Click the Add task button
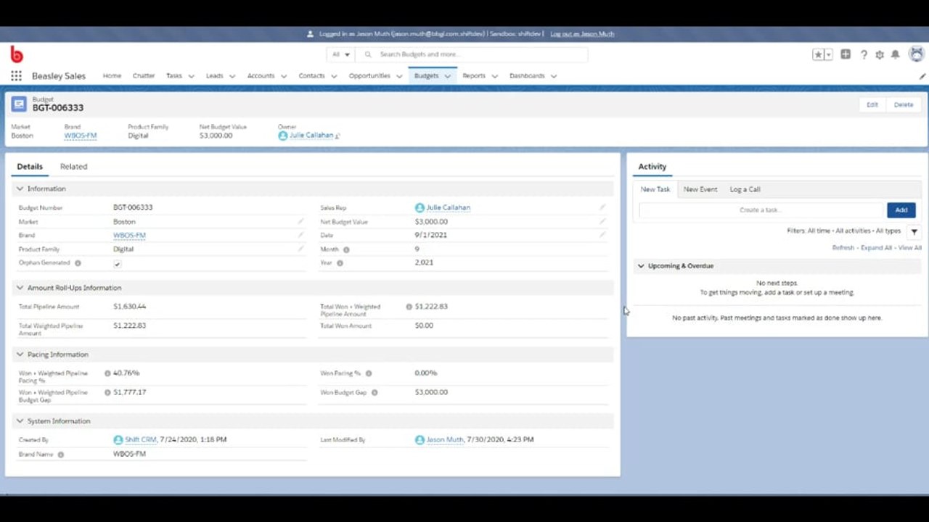929x522 pixels. 901,210
